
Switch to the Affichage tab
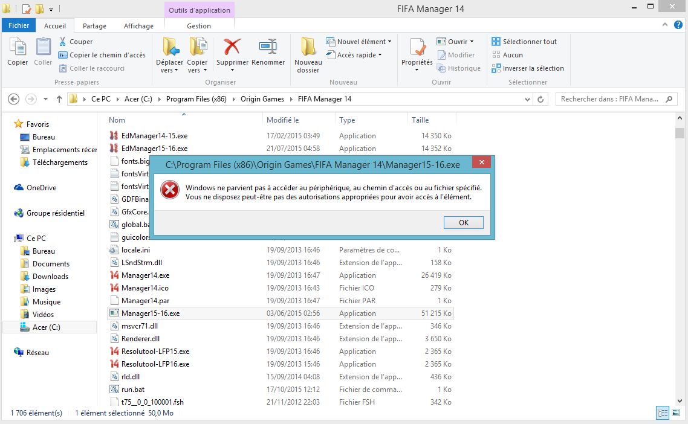[x=138, y=26]
